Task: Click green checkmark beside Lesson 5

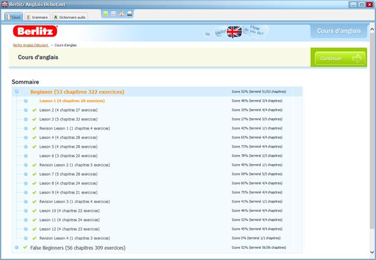Action: coord(34,146)
